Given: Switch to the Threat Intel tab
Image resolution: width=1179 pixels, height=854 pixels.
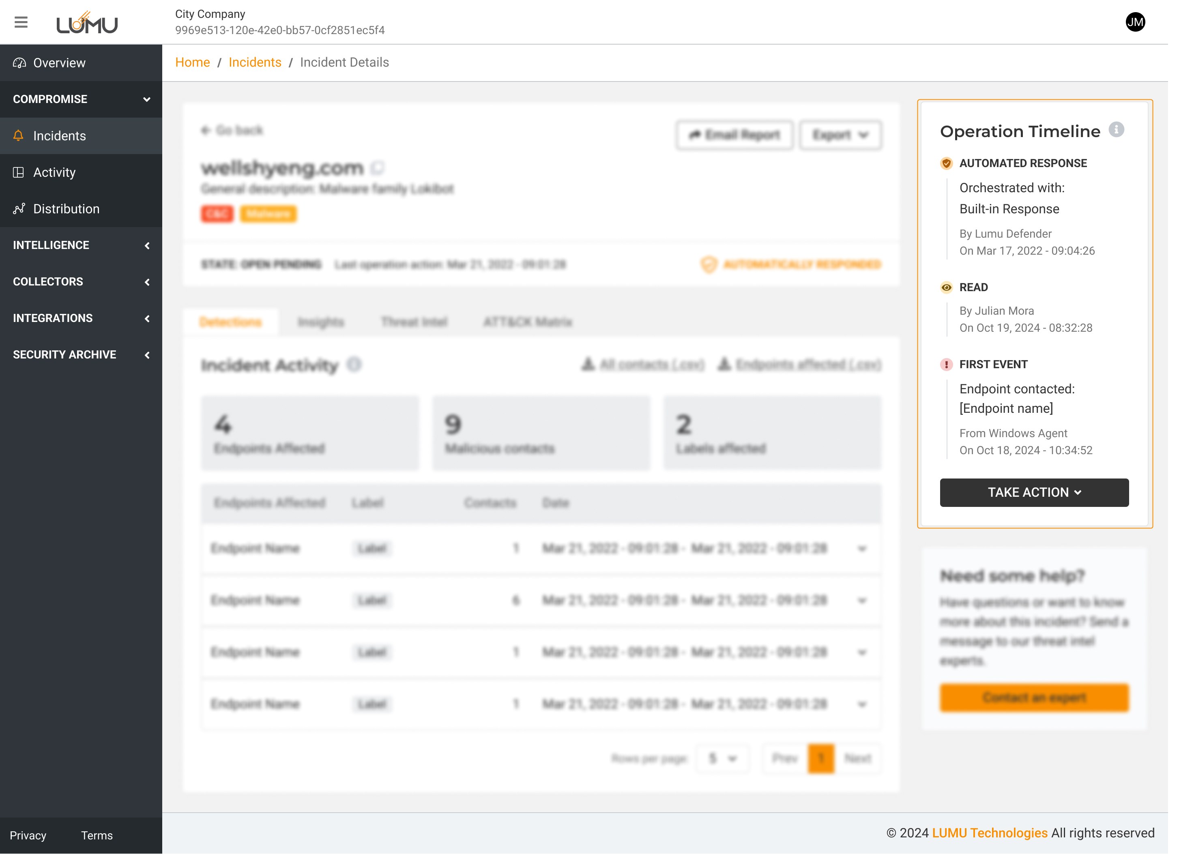Looking at the screenshot, I should coord(414,322).
